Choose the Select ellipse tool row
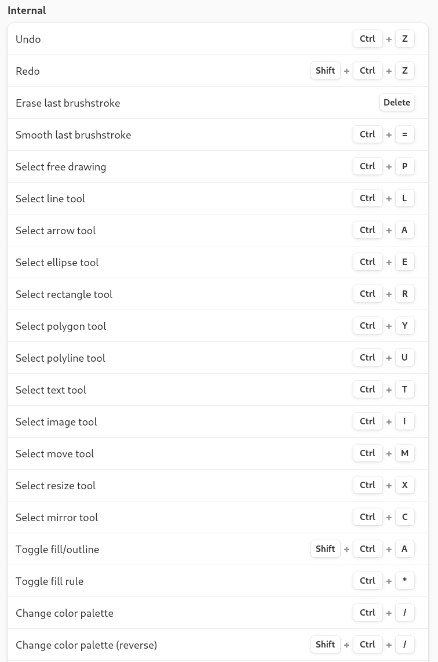438x662 pixels. (x=218, y=262)
